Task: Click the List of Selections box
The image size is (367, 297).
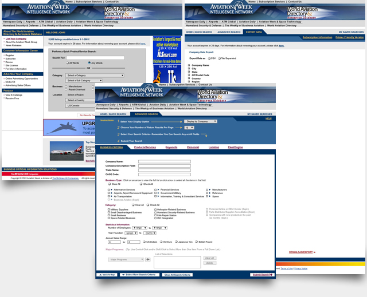Action: 177,262
